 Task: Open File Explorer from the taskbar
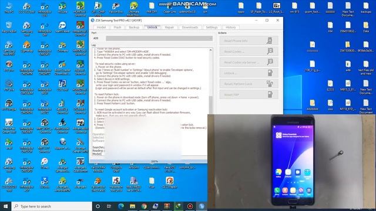[132, 206]
